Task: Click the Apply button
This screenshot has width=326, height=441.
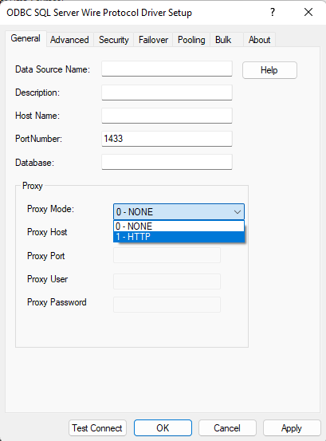Action: coord(292,428)
